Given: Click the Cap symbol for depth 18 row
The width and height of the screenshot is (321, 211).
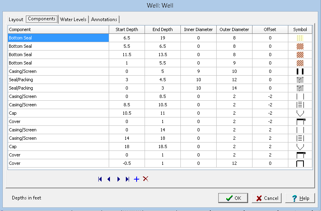Looking at the screenshot, I should [300, 147].
